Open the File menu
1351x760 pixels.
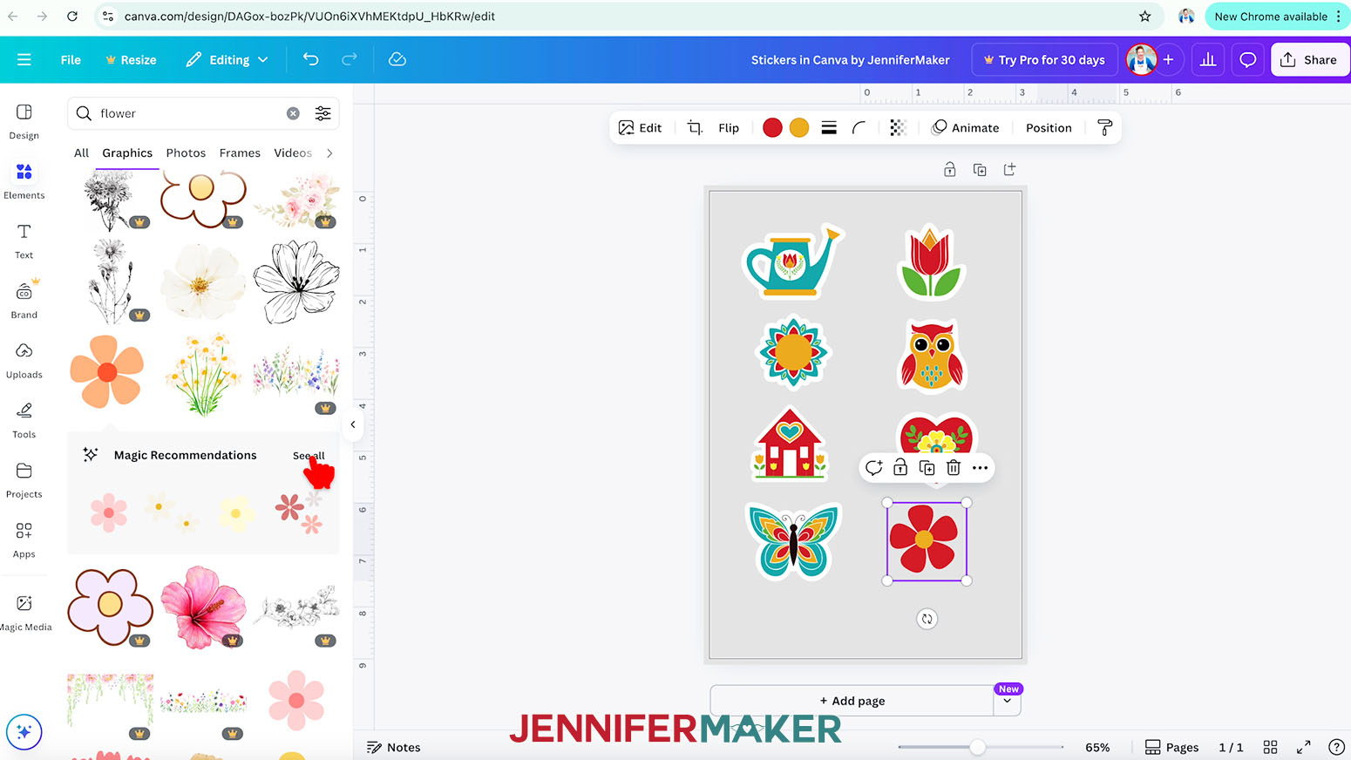(71, 59)
